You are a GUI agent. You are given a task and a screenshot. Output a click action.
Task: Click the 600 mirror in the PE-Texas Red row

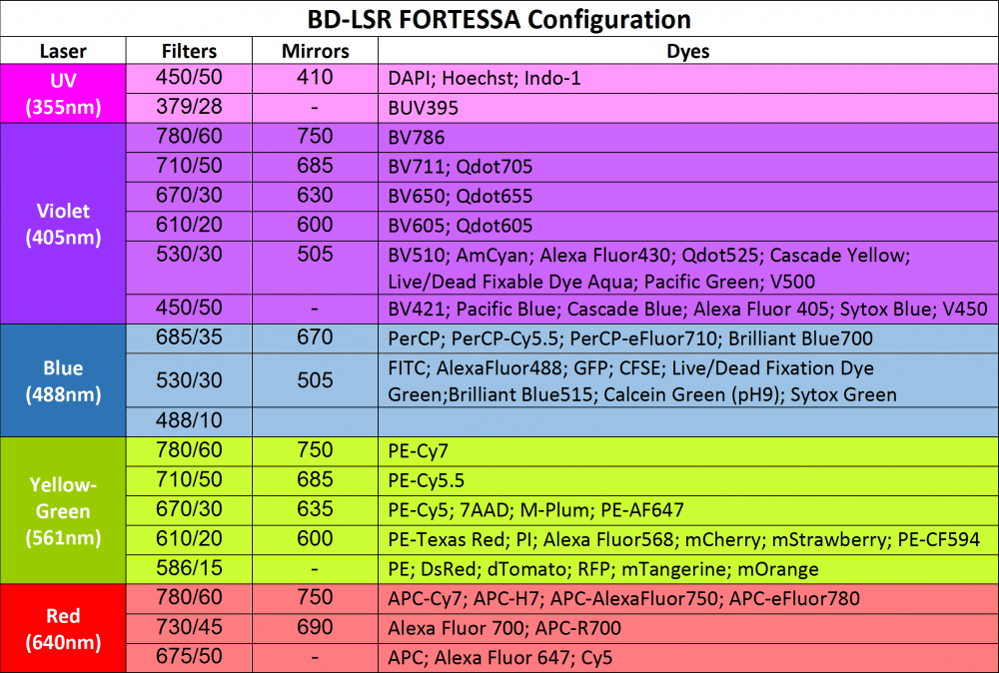point(316,539)
